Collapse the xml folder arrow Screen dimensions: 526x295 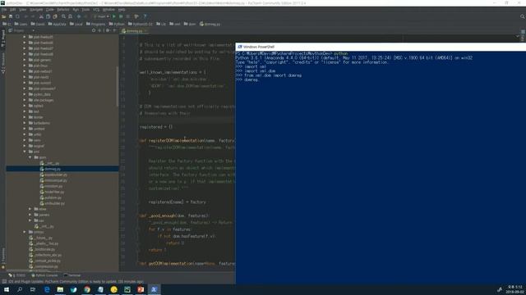tap(25, 152)
